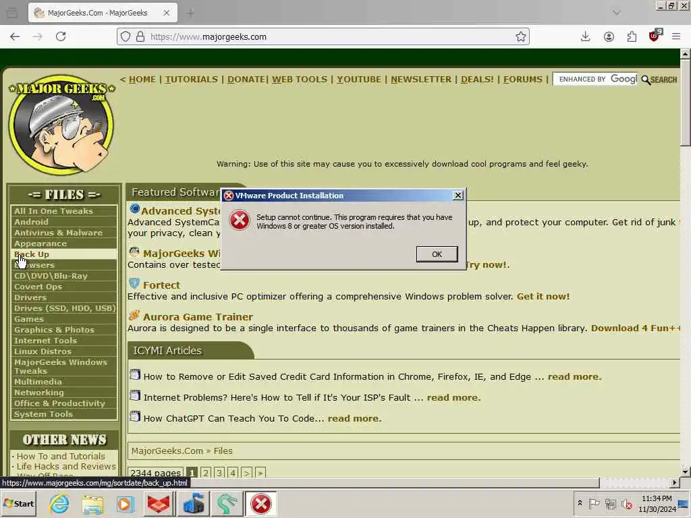Open Graphics & Photos category
The height and width of the screenshot is (518, 691).
click(64, 330)
